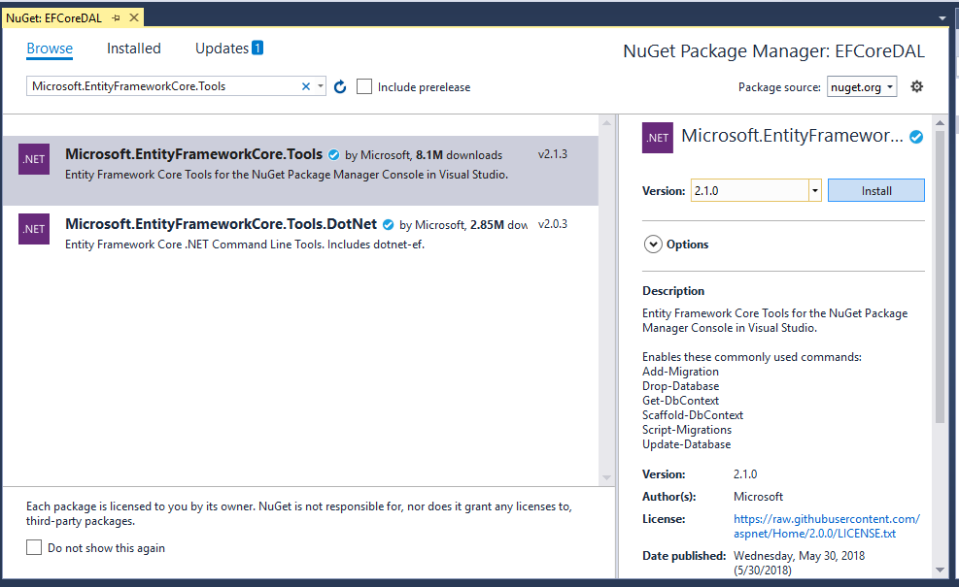The image size is (959, 587).
Task: Click details pane scroll down arrow
Action: point(940,571)
